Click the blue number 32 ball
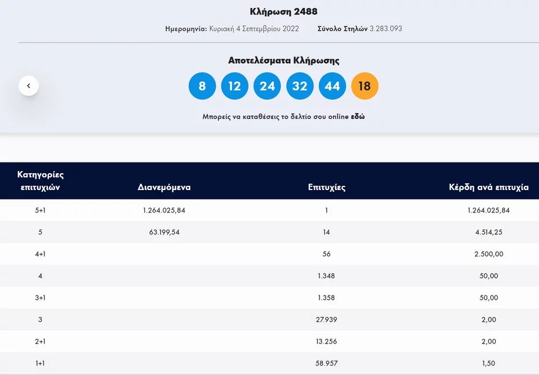 coord(300,86)
